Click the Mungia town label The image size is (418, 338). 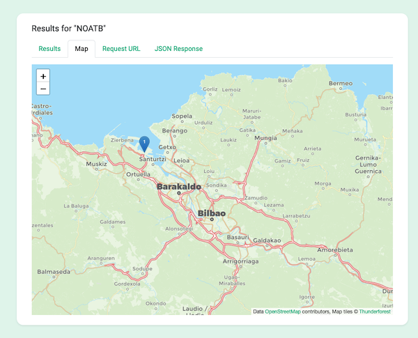tap(265, 138)
